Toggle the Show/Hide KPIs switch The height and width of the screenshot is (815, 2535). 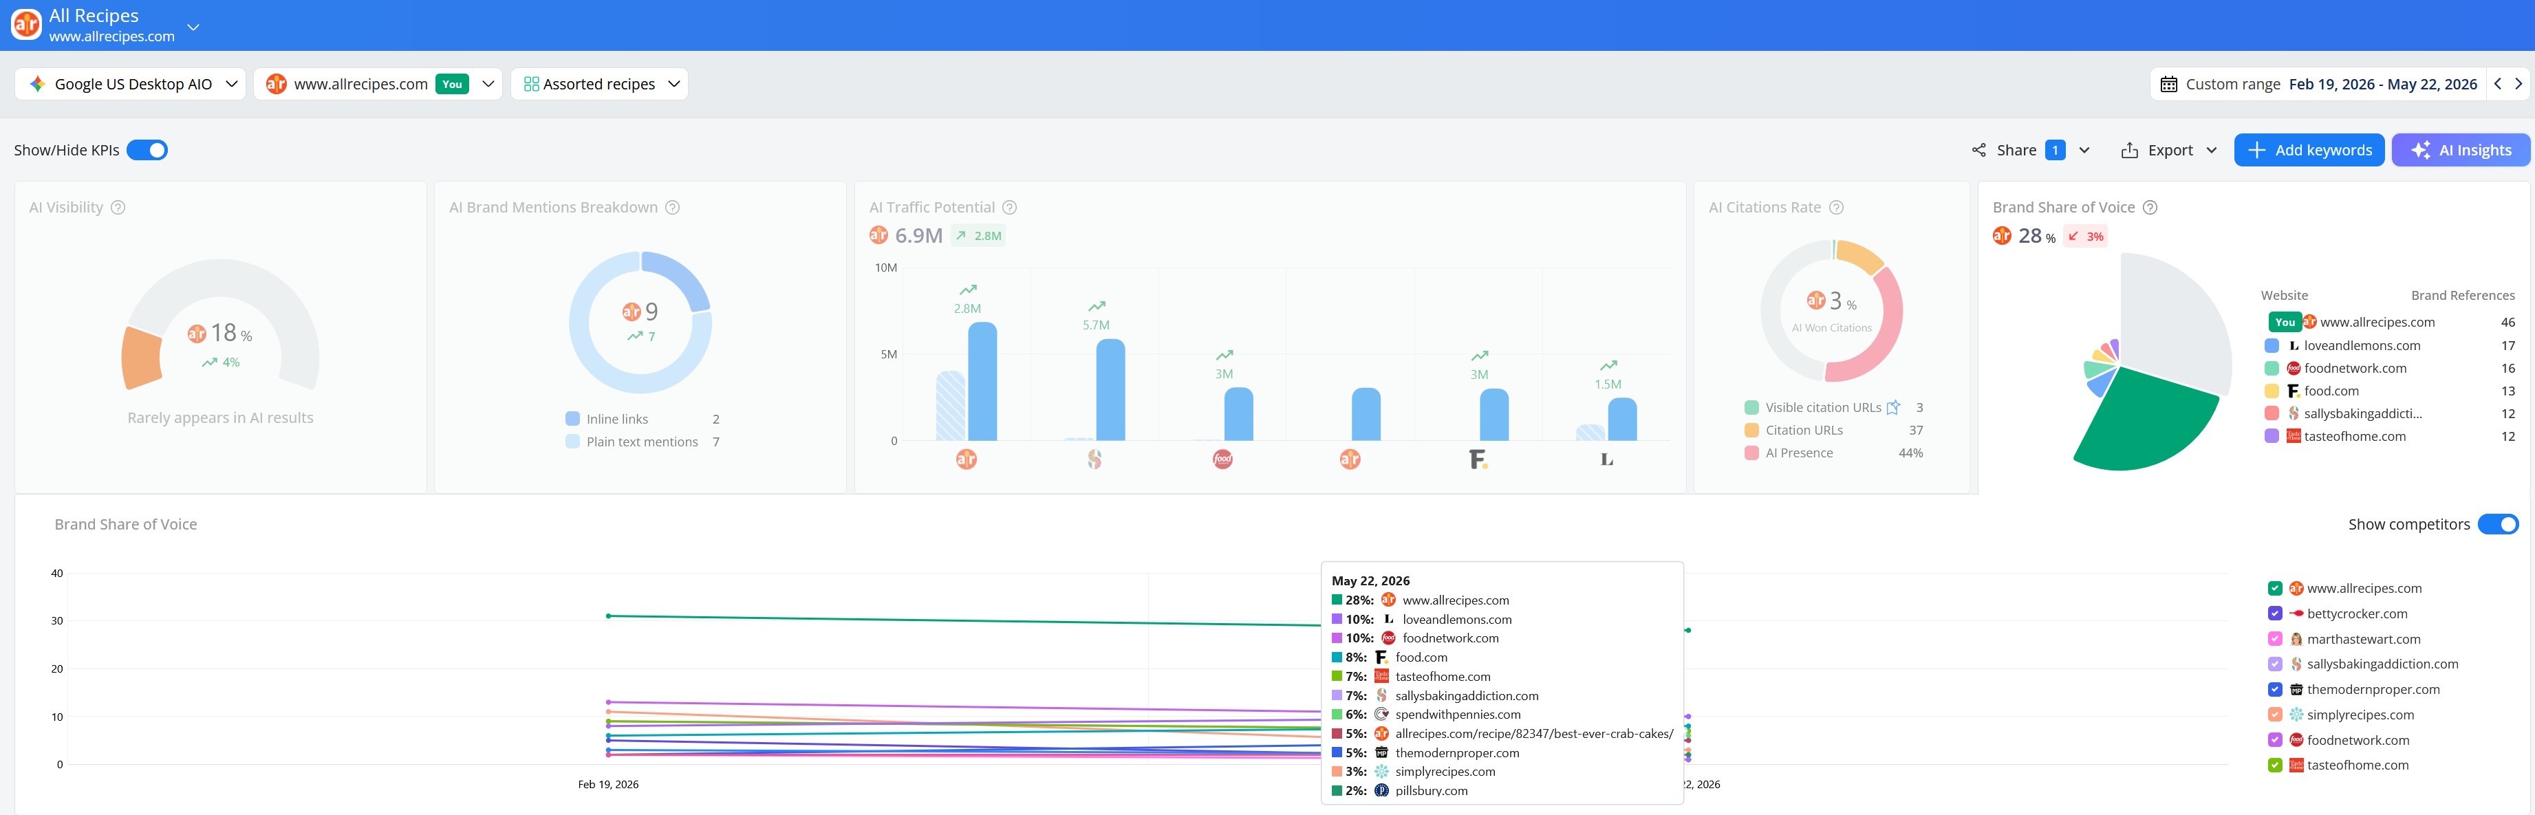[148, 150]
